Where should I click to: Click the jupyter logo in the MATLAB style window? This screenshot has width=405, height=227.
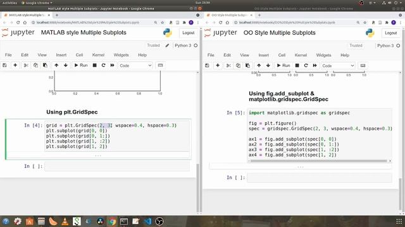(x=18, y=33)
